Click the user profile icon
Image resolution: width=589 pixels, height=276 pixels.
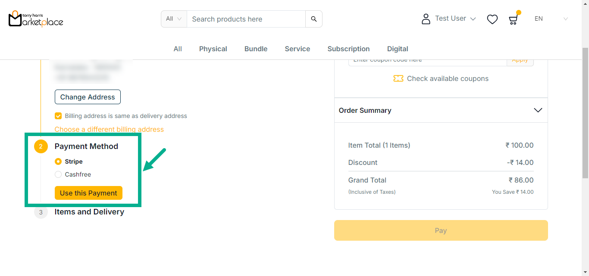click(426, 19)
